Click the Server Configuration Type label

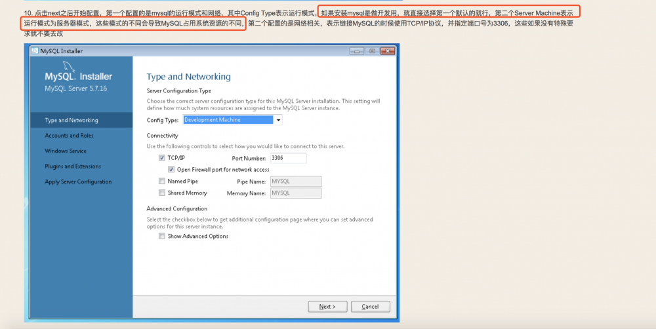(178, 90)
